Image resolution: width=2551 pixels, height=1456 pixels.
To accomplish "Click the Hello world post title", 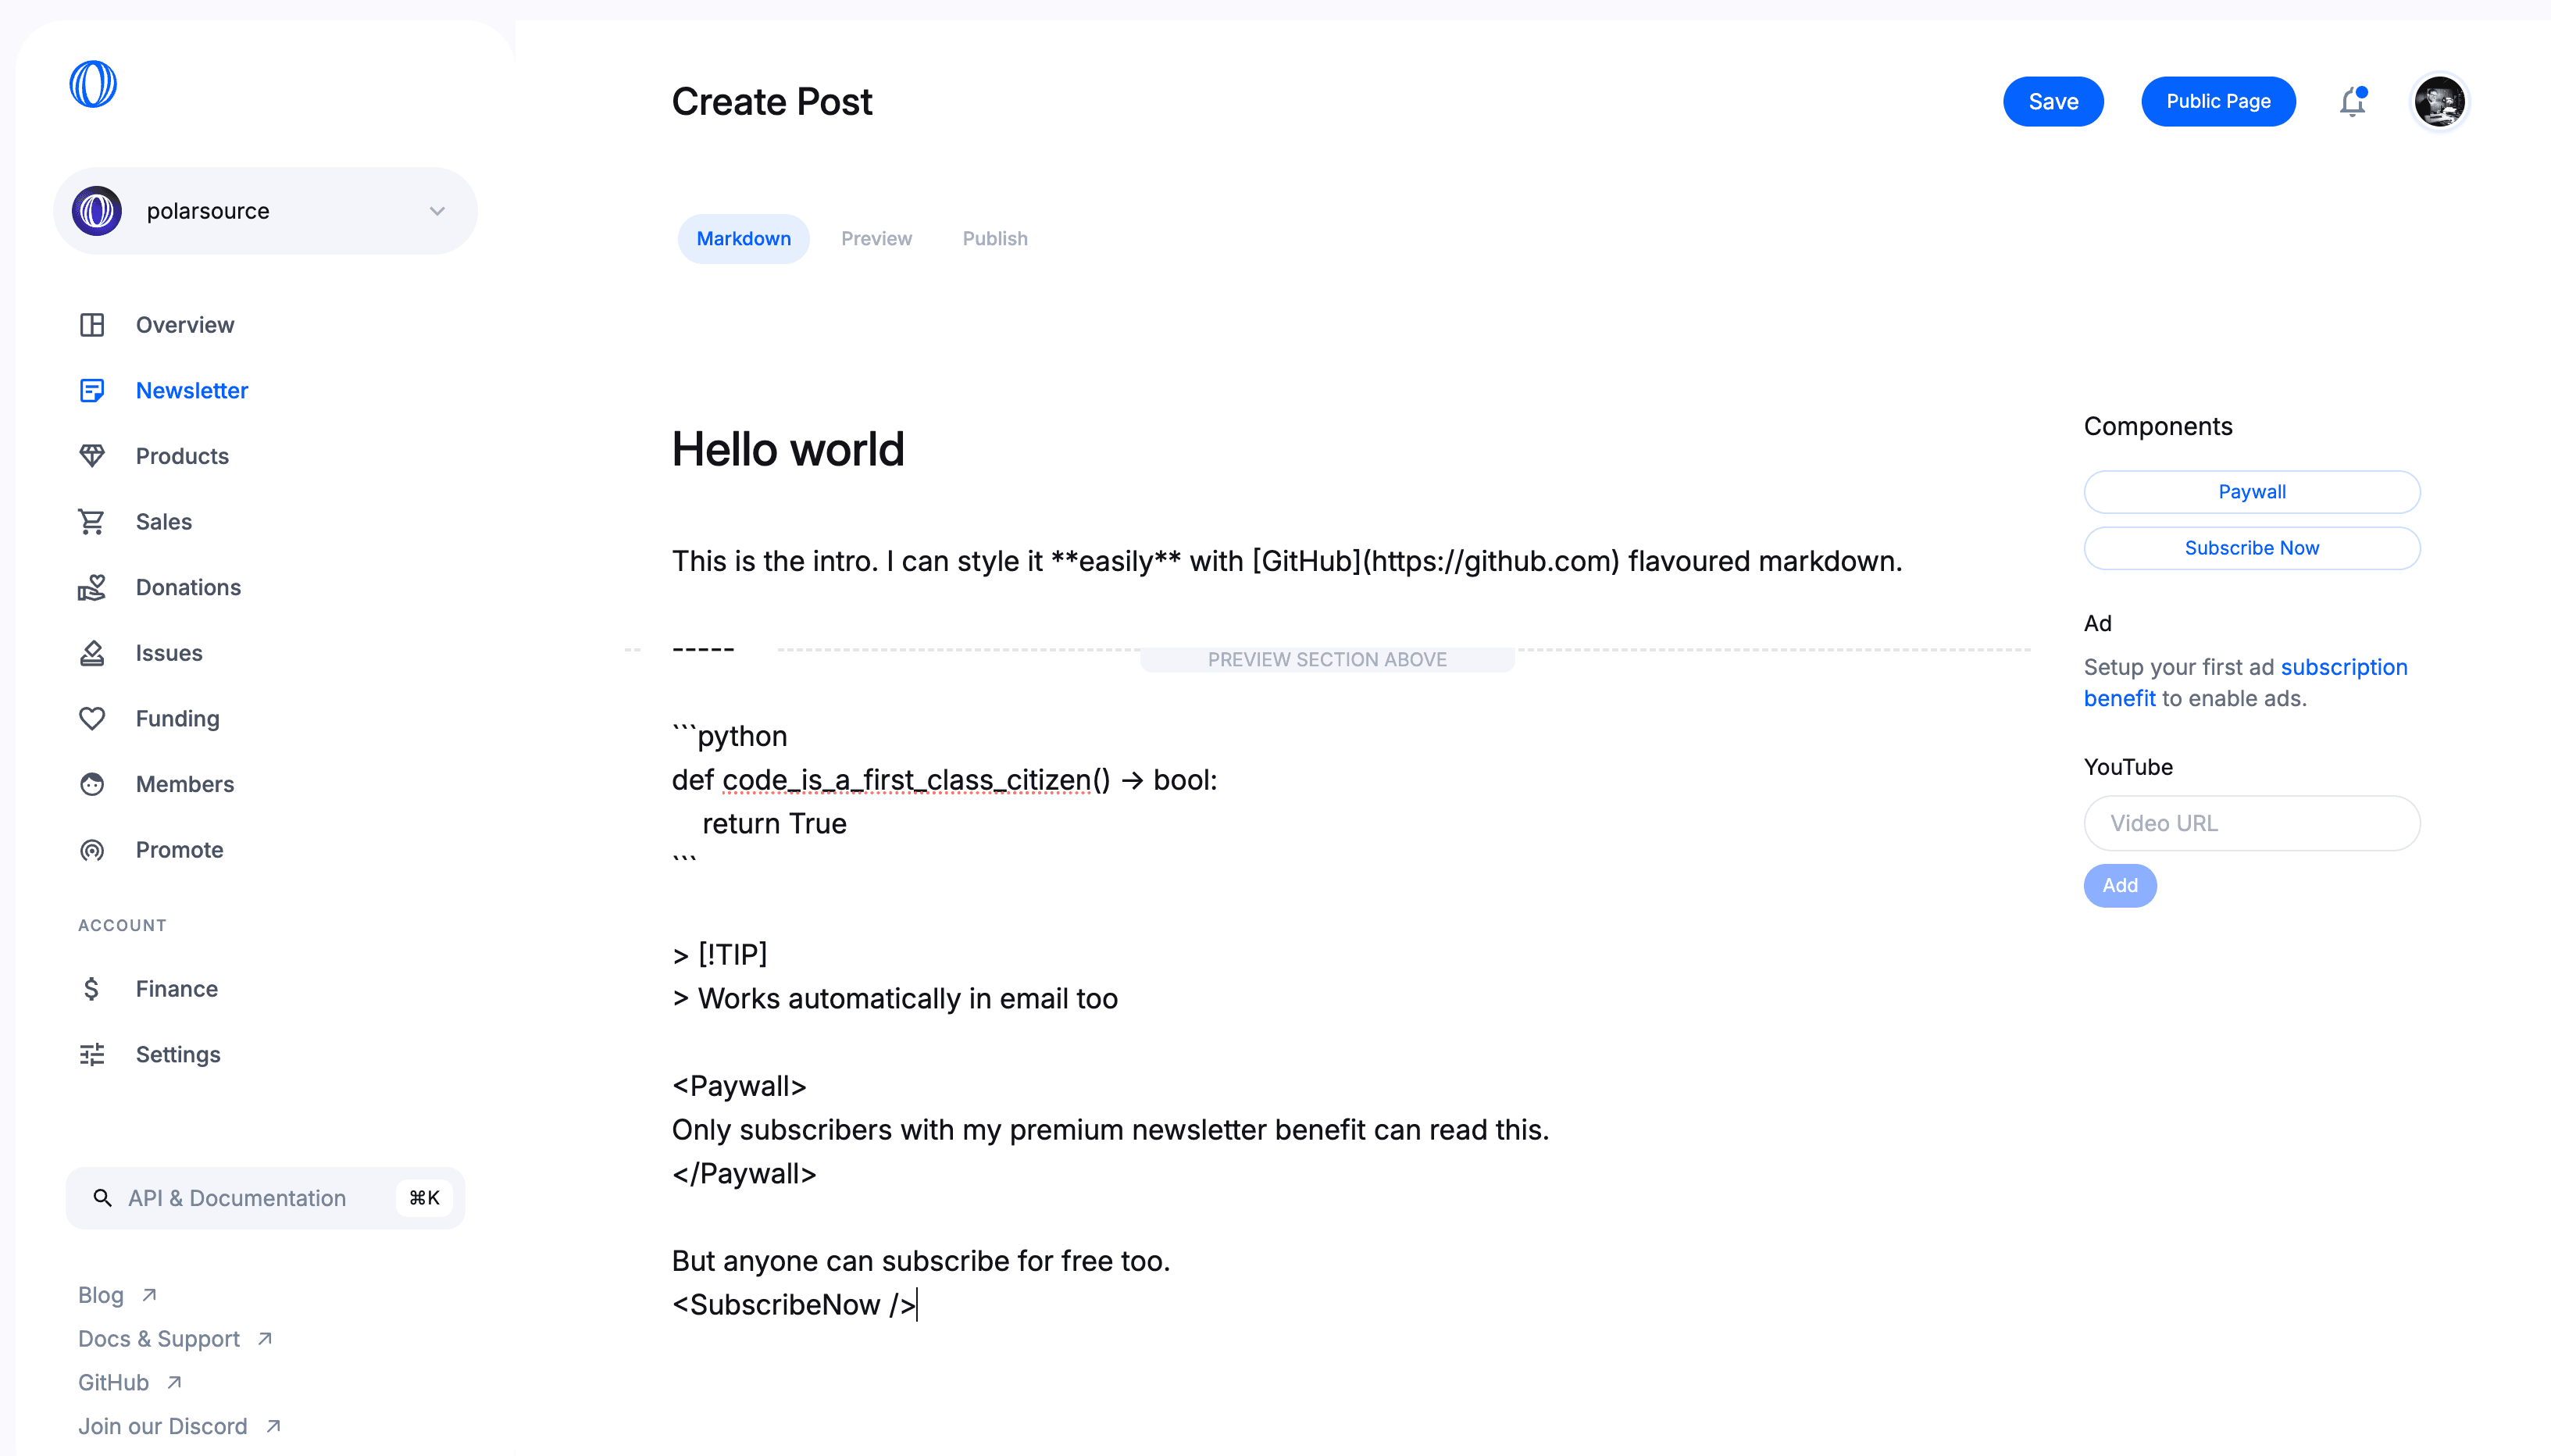I will coord(787,449).
